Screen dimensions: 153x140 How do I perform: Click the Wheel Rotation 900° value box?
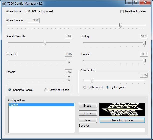(34, 20)
